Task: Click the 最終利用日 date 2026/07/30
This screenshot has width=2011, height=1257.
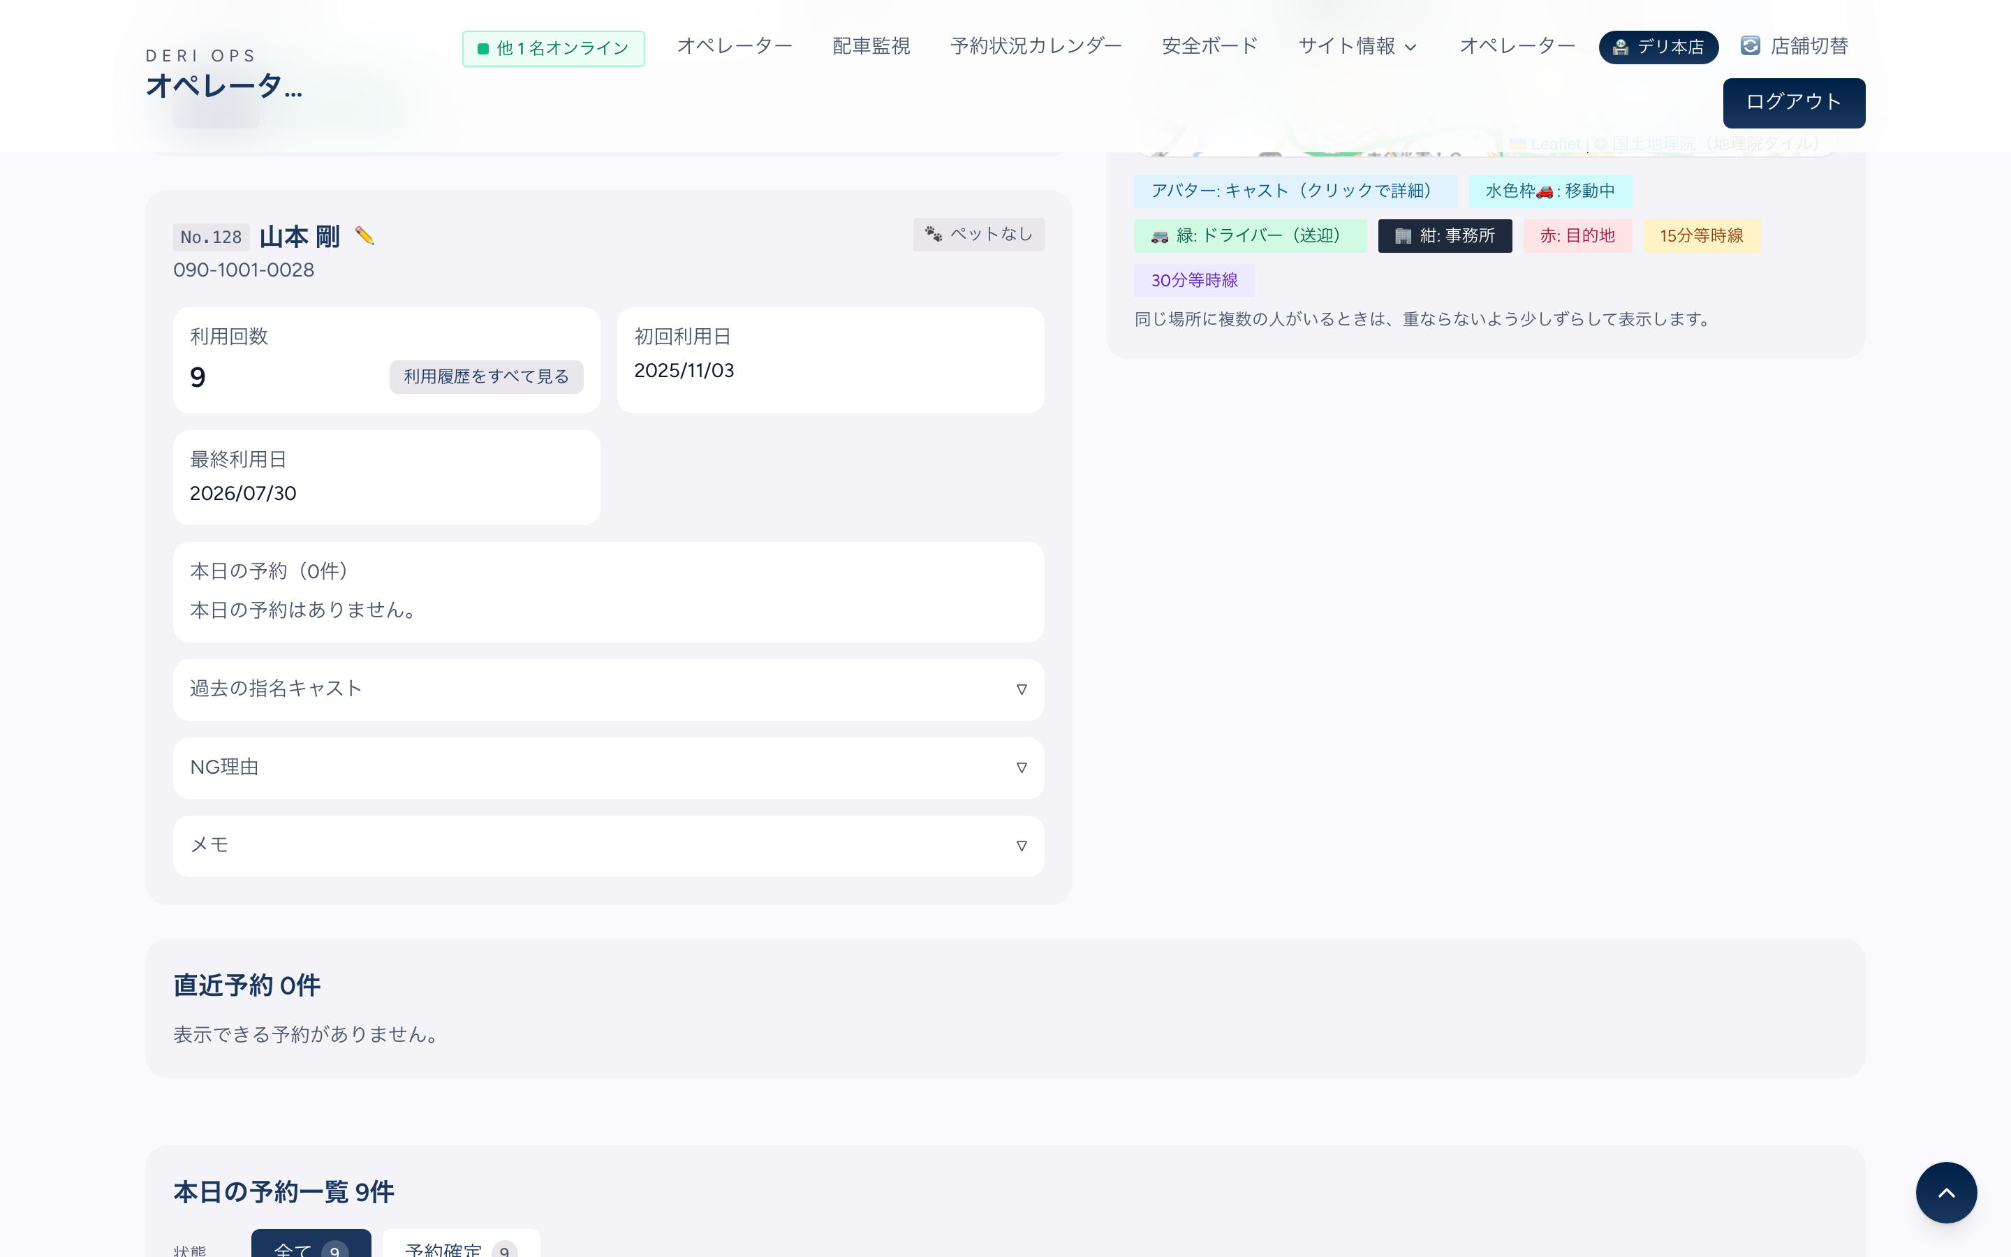Action: click(243, 494)
